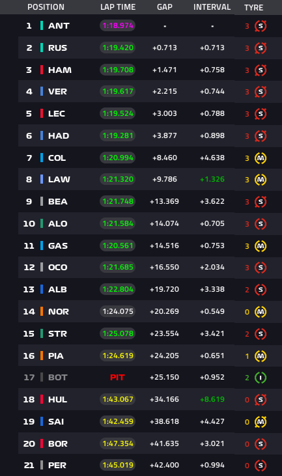
Task: Click HUL's soft tyre icon
Action: (261, 400)
